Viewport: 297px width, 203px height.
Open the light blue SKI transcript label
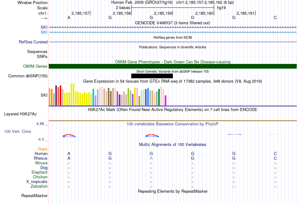tap(44, 32)
